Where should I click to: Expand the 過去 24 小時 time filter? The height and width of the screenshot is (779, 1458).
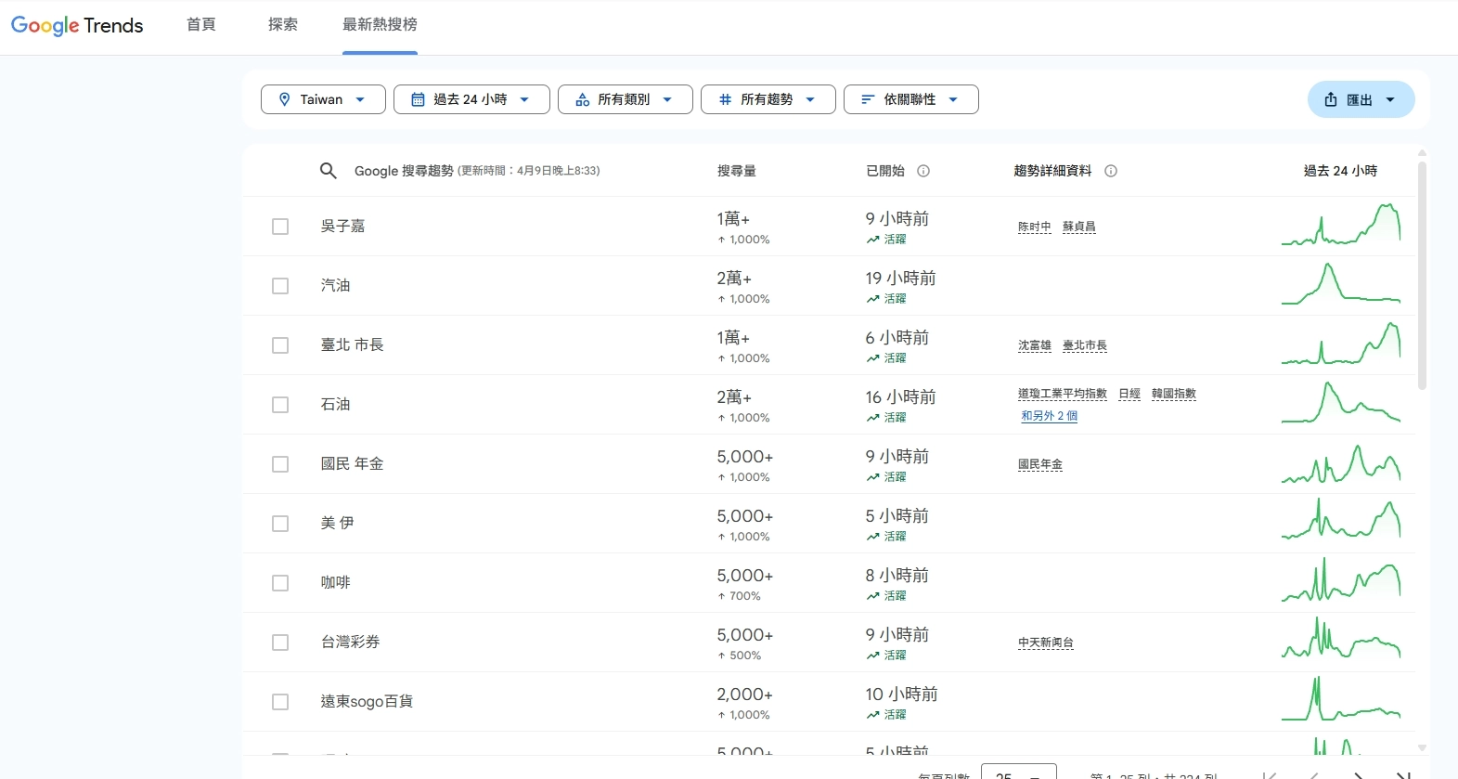click(471, 99)
